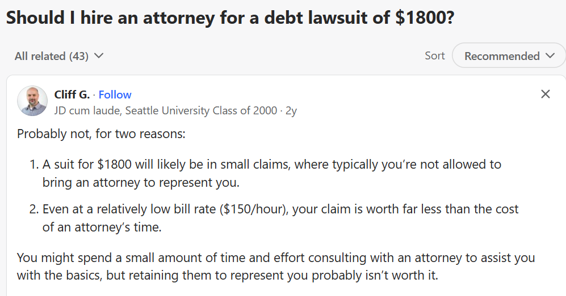
Task: Open Cliff G.'s profile picture
Action: pyautogui.click(x=32, y=101)
